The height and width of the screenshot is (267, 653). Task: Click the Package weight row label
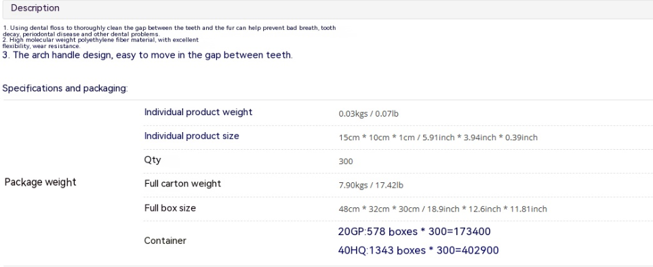tap(41, 182)
